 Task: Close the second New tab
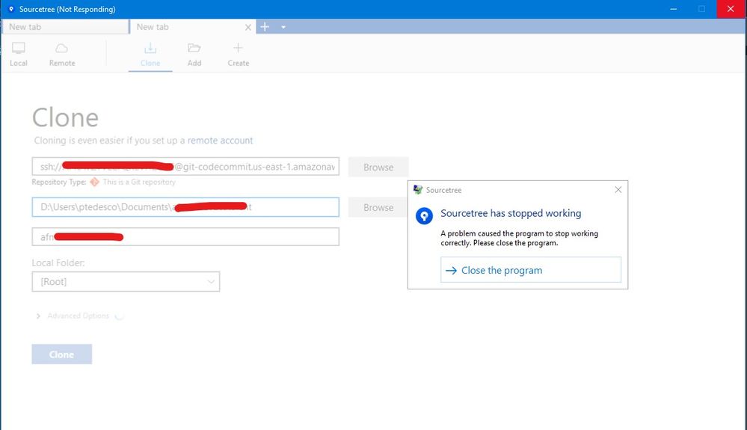[x=248, y=28]
